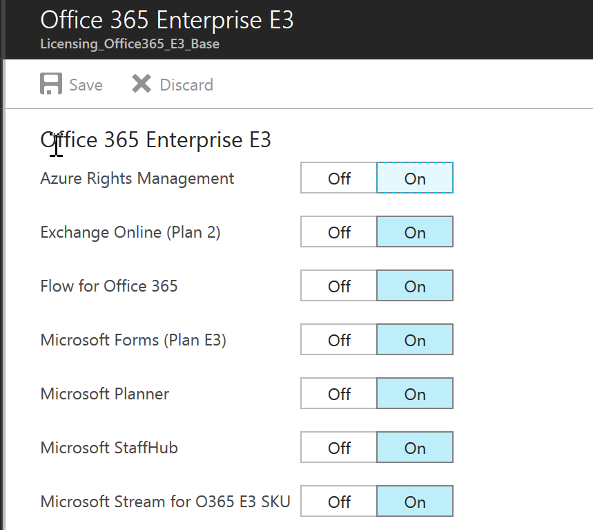This screenshot has height=530, width=593.
Task: Select On for Microsoft Forms (Plan E3)
Action: 414,339
